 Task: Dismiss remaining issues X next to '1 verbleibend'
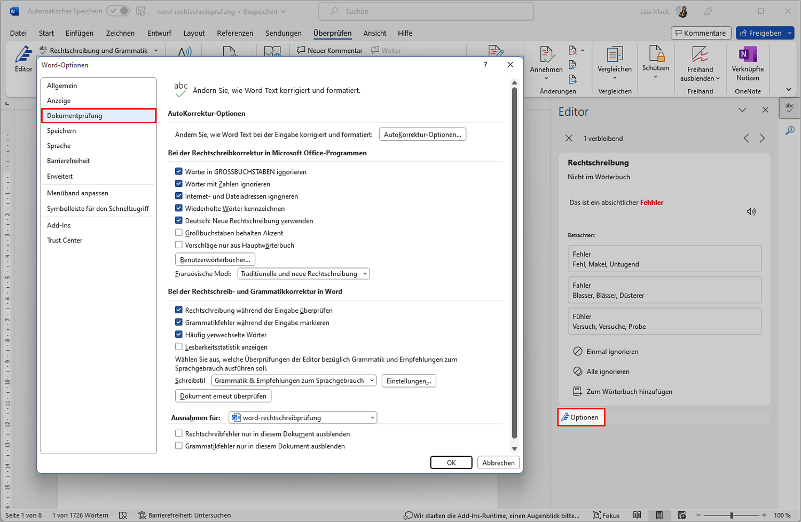(x=569, y=138)
